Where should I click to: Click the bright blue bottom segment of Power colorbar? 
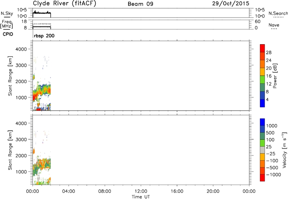pyautogui.click(x=262, y=103)
